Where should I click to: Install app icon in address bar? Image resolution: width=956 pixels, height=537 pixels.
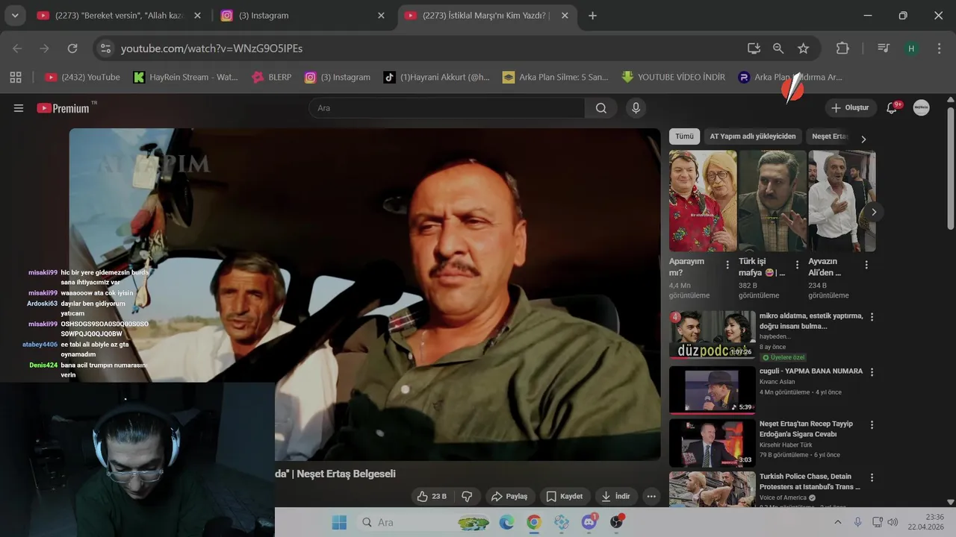[x=754, y=48]
